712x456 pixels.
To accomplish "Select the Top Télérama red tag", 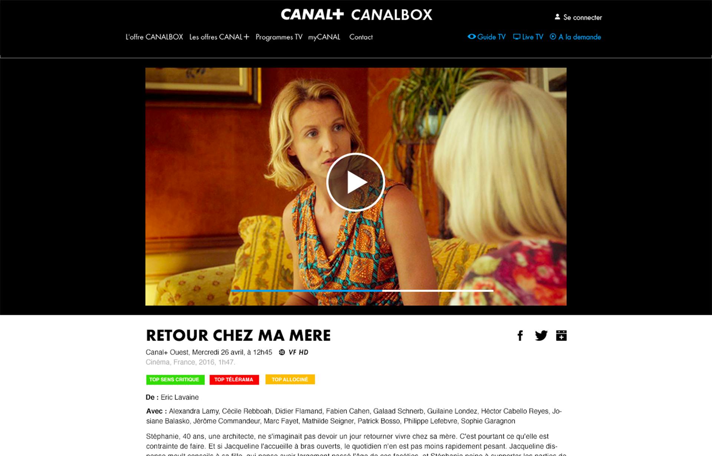I will tap(234, 380).
